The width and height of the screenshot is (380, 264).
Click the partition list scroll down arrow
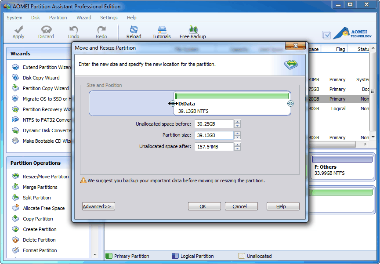373,137
